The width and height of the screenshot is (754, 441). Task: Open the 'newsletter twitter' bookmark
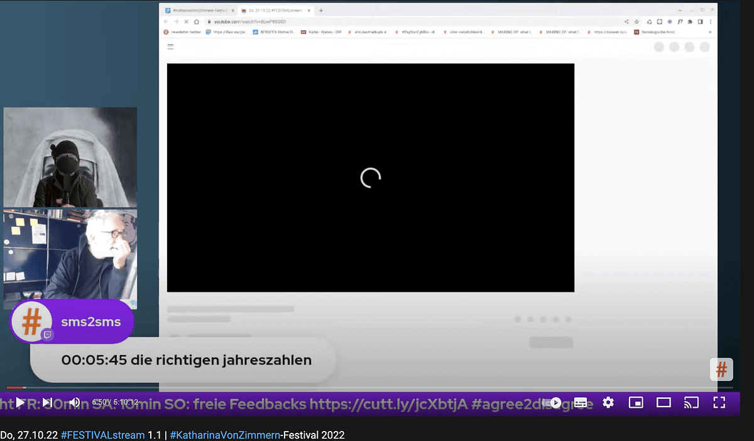click(x=183, y=32)
